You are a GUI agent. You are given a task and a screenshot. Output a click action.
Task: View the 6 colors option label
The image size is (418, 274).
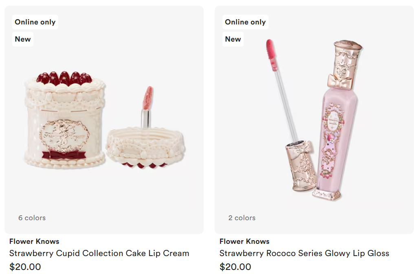(x=32, y=218)
